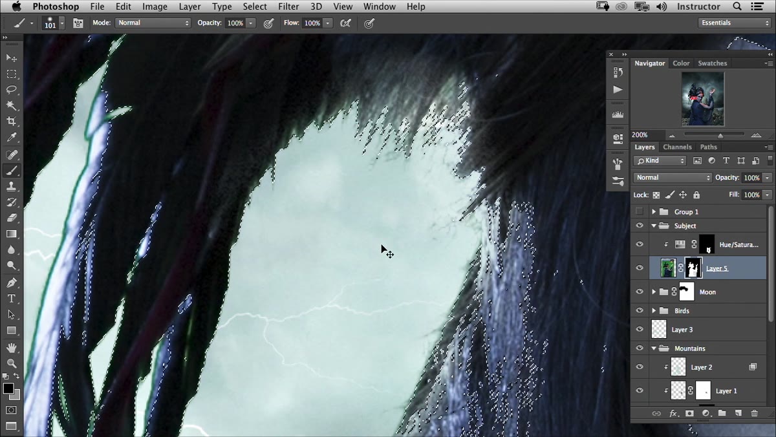776x437 pixels.
Task: Lock all for the selected layer
Action: click(x=696, y=195)
